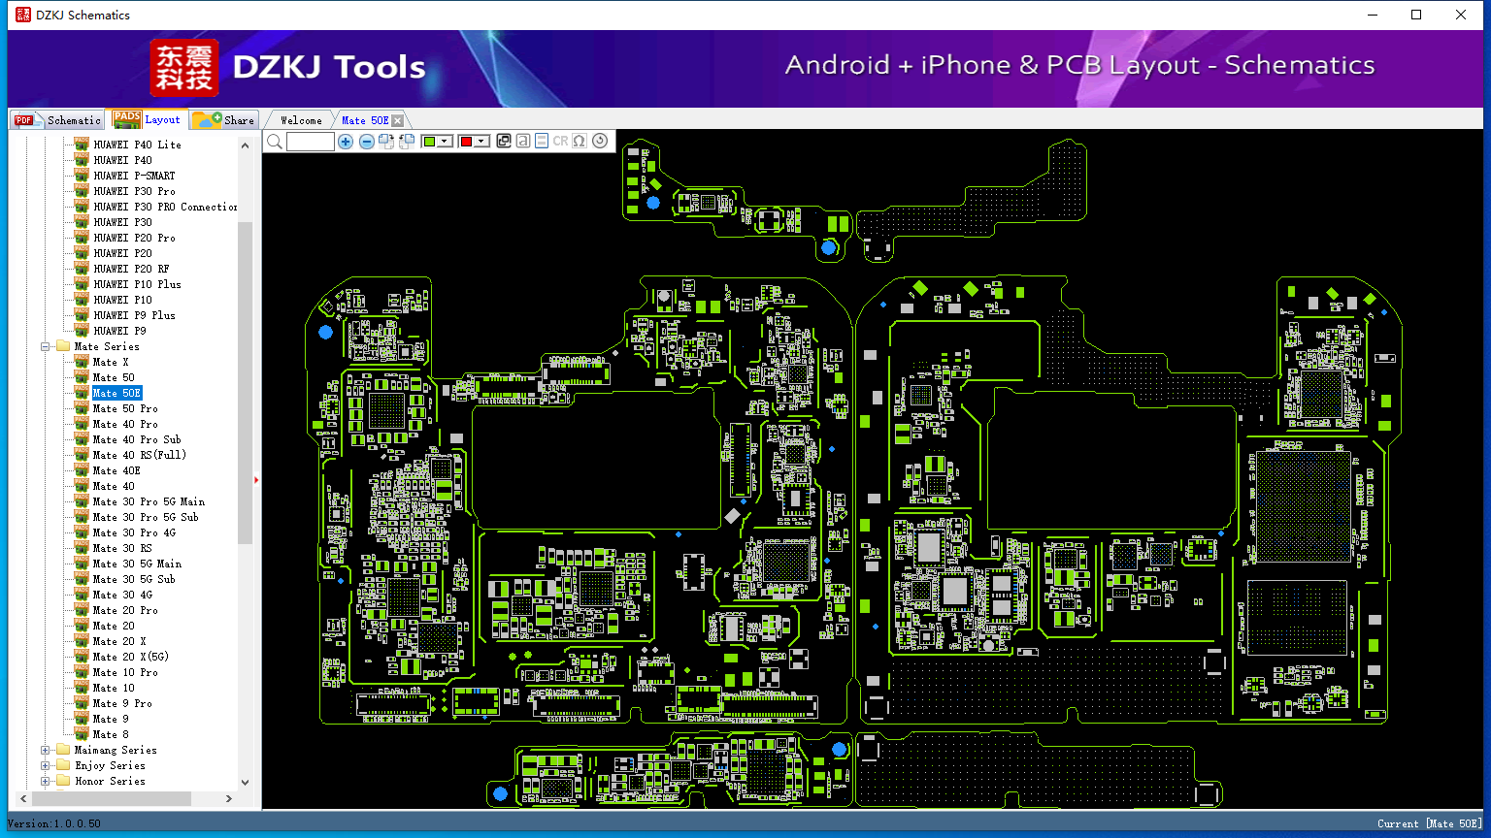Click the tree scrollbar up arrow

pos(245,145)
